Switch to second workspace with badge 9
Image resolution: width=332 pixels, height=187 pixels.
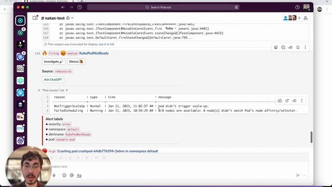(x=20, y=33)
